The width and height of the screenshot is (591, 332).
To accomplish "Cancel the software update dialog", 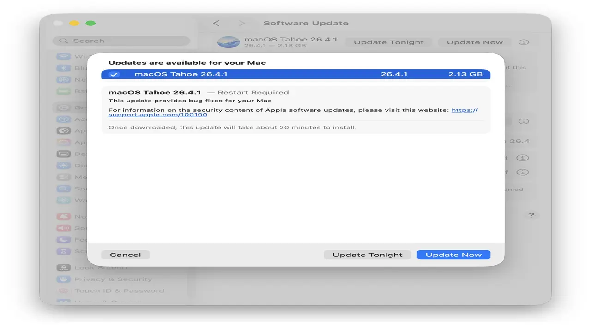I will tap(125, 255).
